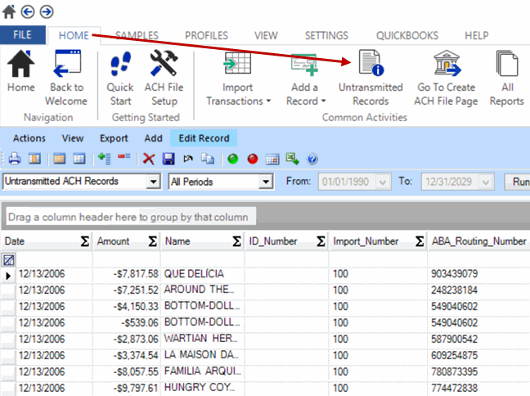Screen dimensions: 530x396
Task: Click the blue help question mark icon
Action: (x=312, y=159)
